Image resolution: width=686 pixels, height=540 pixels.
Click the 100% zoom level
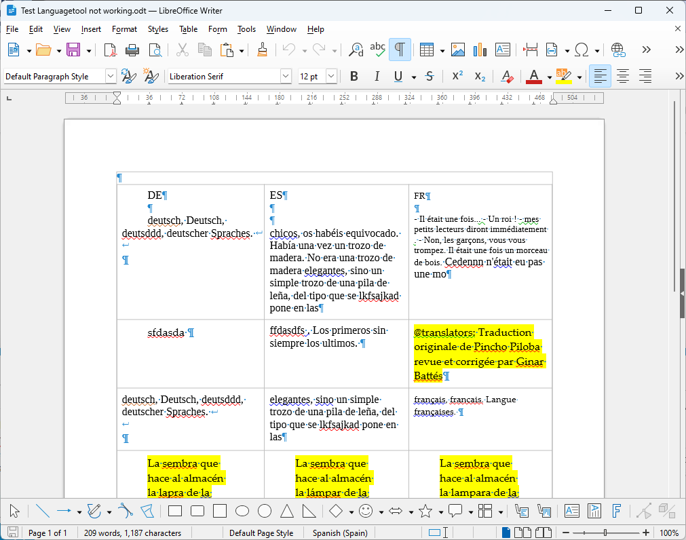[668, 533]
